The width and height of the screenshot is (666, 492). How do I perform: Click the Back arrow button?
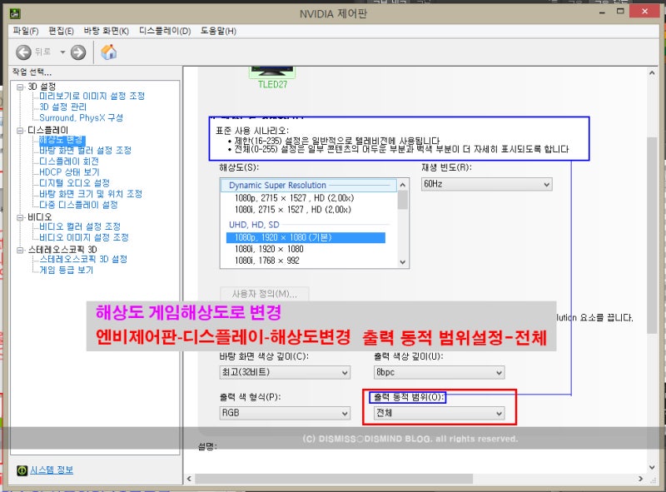point(24,52)
